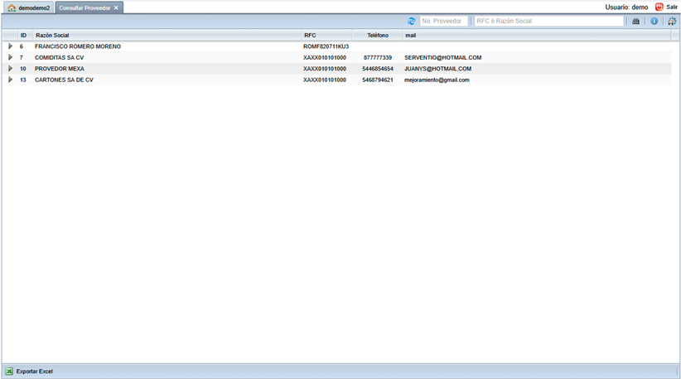Click the blue information icon

point(654,21)
